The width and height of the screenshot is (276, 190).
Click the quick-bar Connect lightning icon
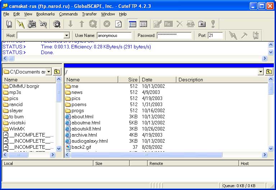pos(233,35)
